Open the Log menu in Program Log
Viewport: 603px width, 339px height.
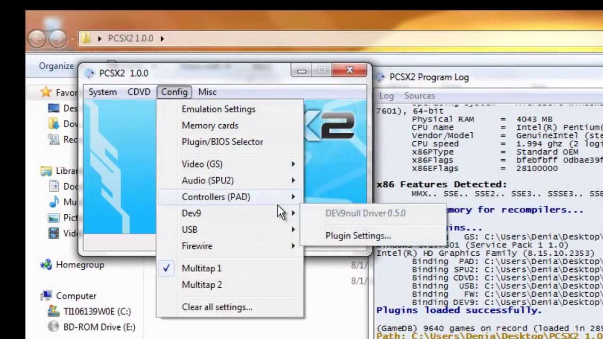pyautogui.click(x=386, y=96)
